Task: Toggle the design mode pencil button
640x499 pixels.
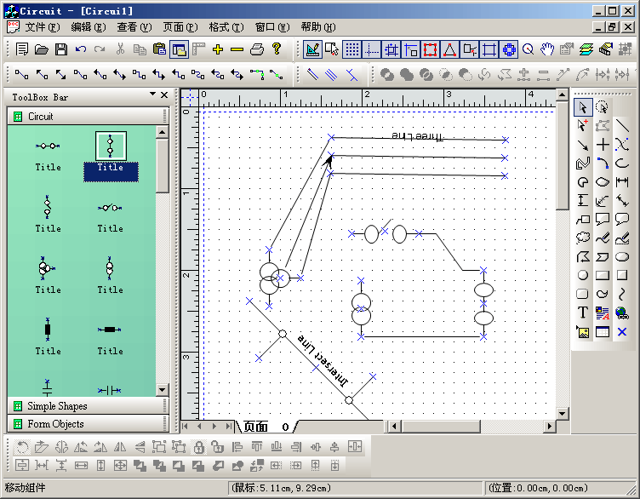Action: tap(312, 49)
